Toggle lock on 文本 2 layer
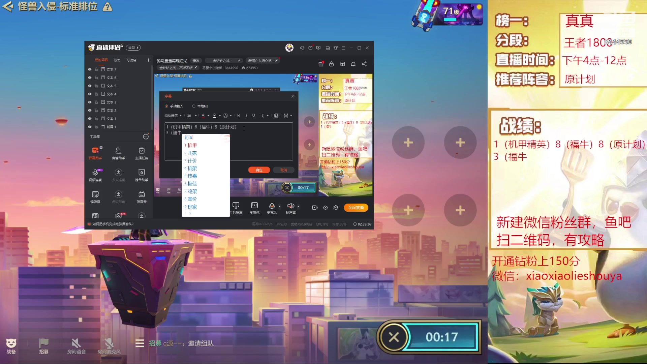 tap(96, 110)
